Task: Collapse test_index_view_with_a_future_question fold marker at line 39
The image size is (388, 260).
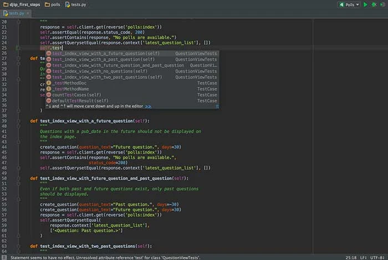Action: pos(18,121)
